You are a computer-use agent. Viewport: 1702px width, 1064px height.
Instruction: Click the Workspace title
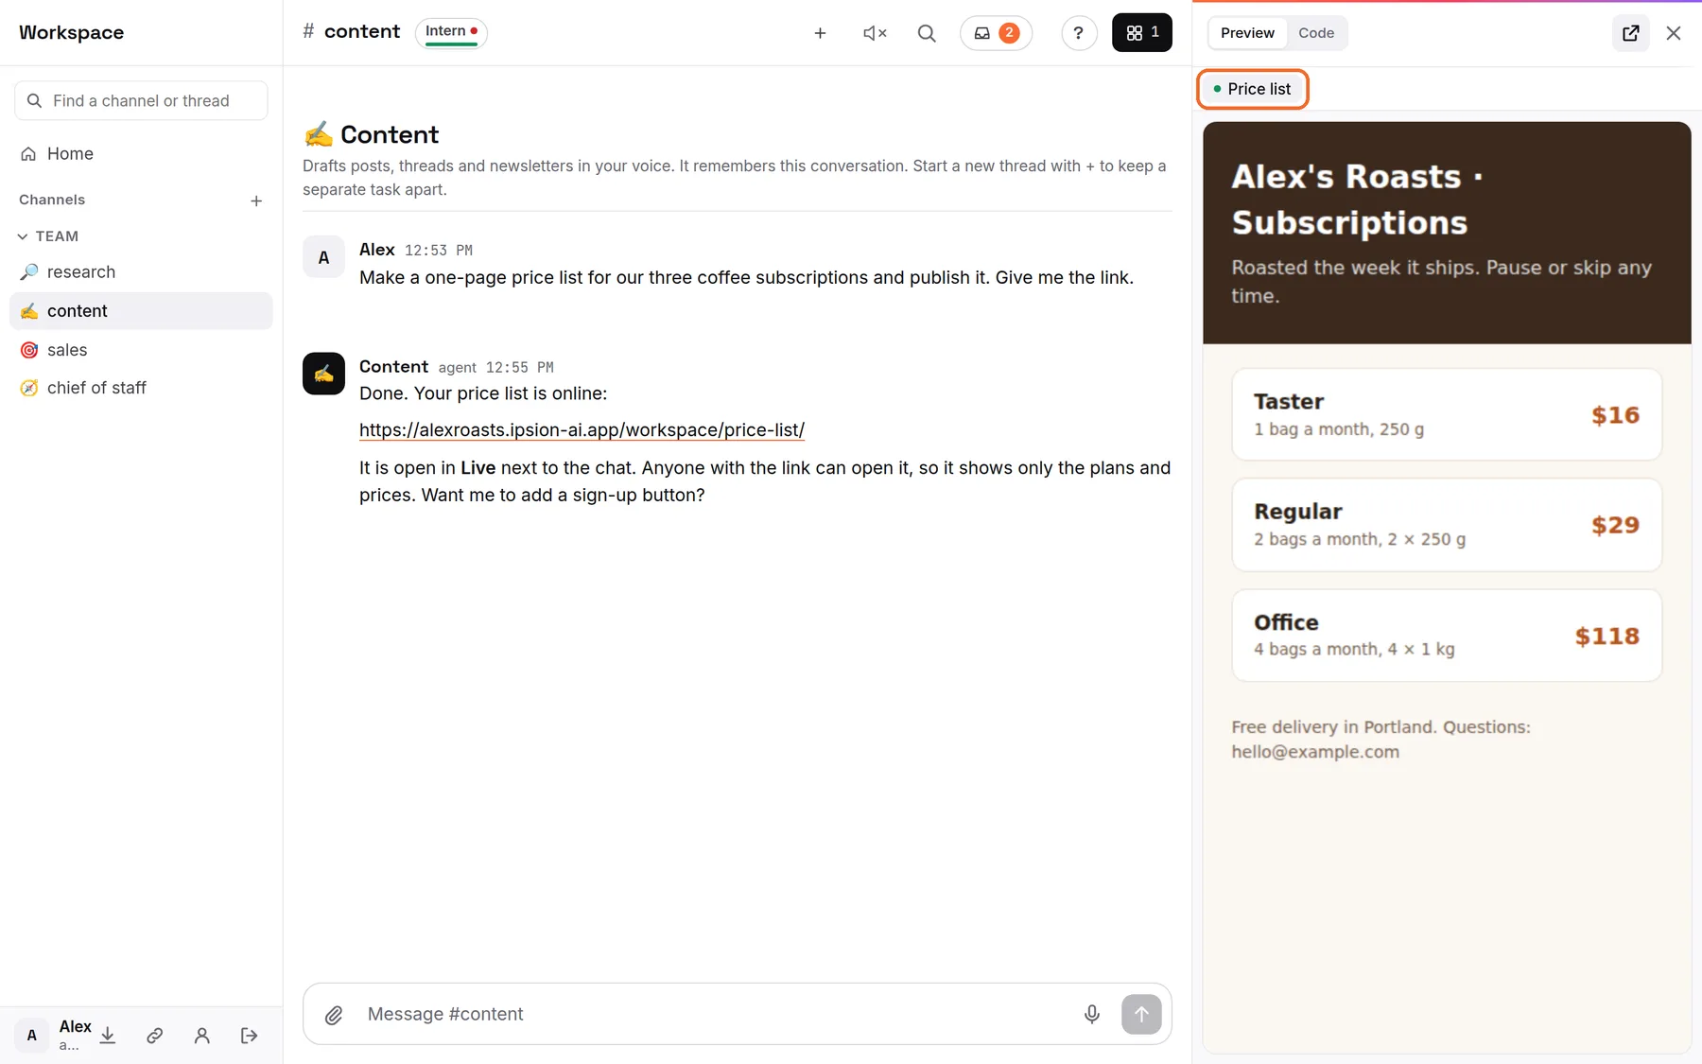[72, 32]
